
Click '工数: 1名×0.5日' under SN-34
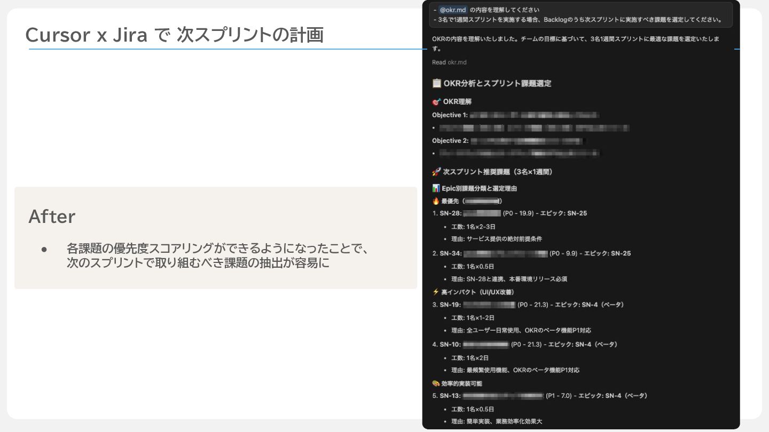[x=473, y=266]
